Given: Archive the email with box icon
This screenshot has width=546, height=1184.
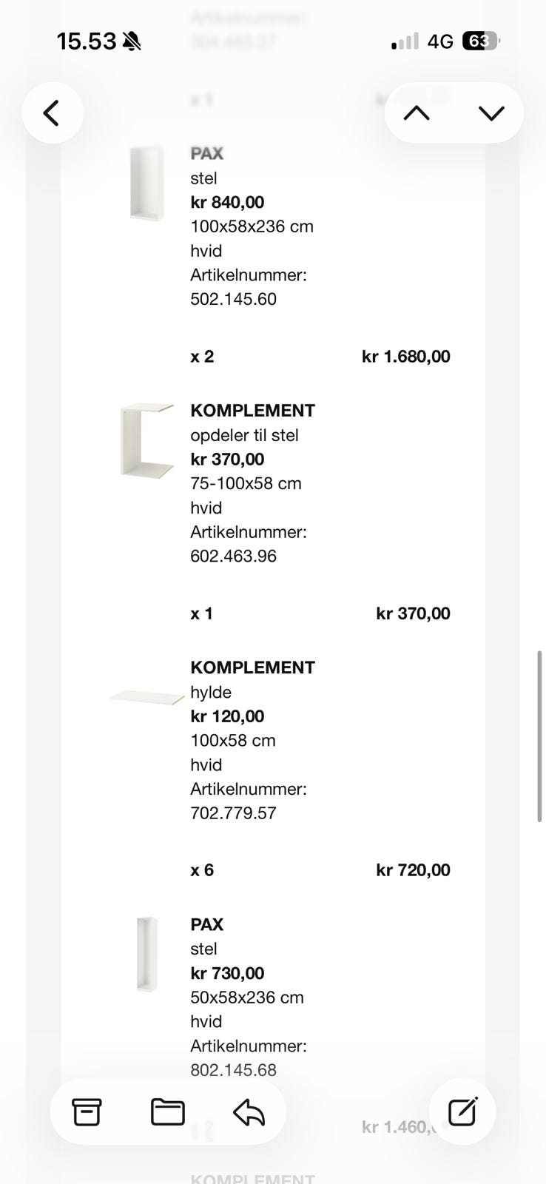Looking at the screenshot, I should click(87, 1111).
